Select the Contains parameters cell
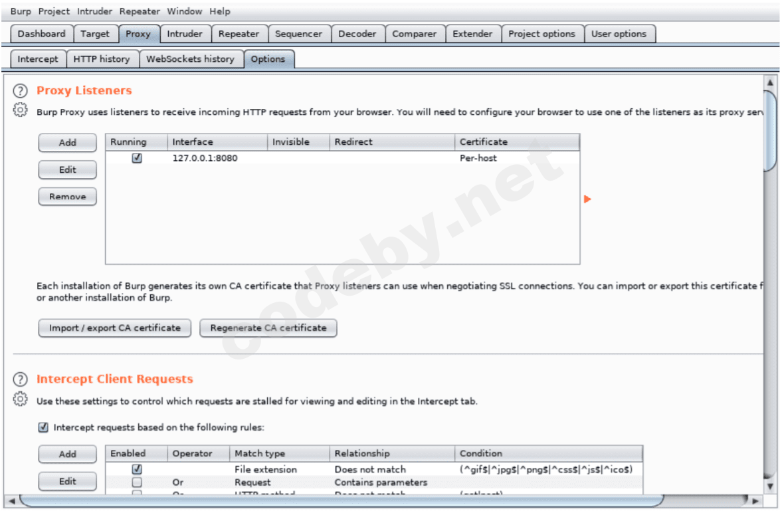The width and height of the screenshot is (782, 511). click(392, 482)
